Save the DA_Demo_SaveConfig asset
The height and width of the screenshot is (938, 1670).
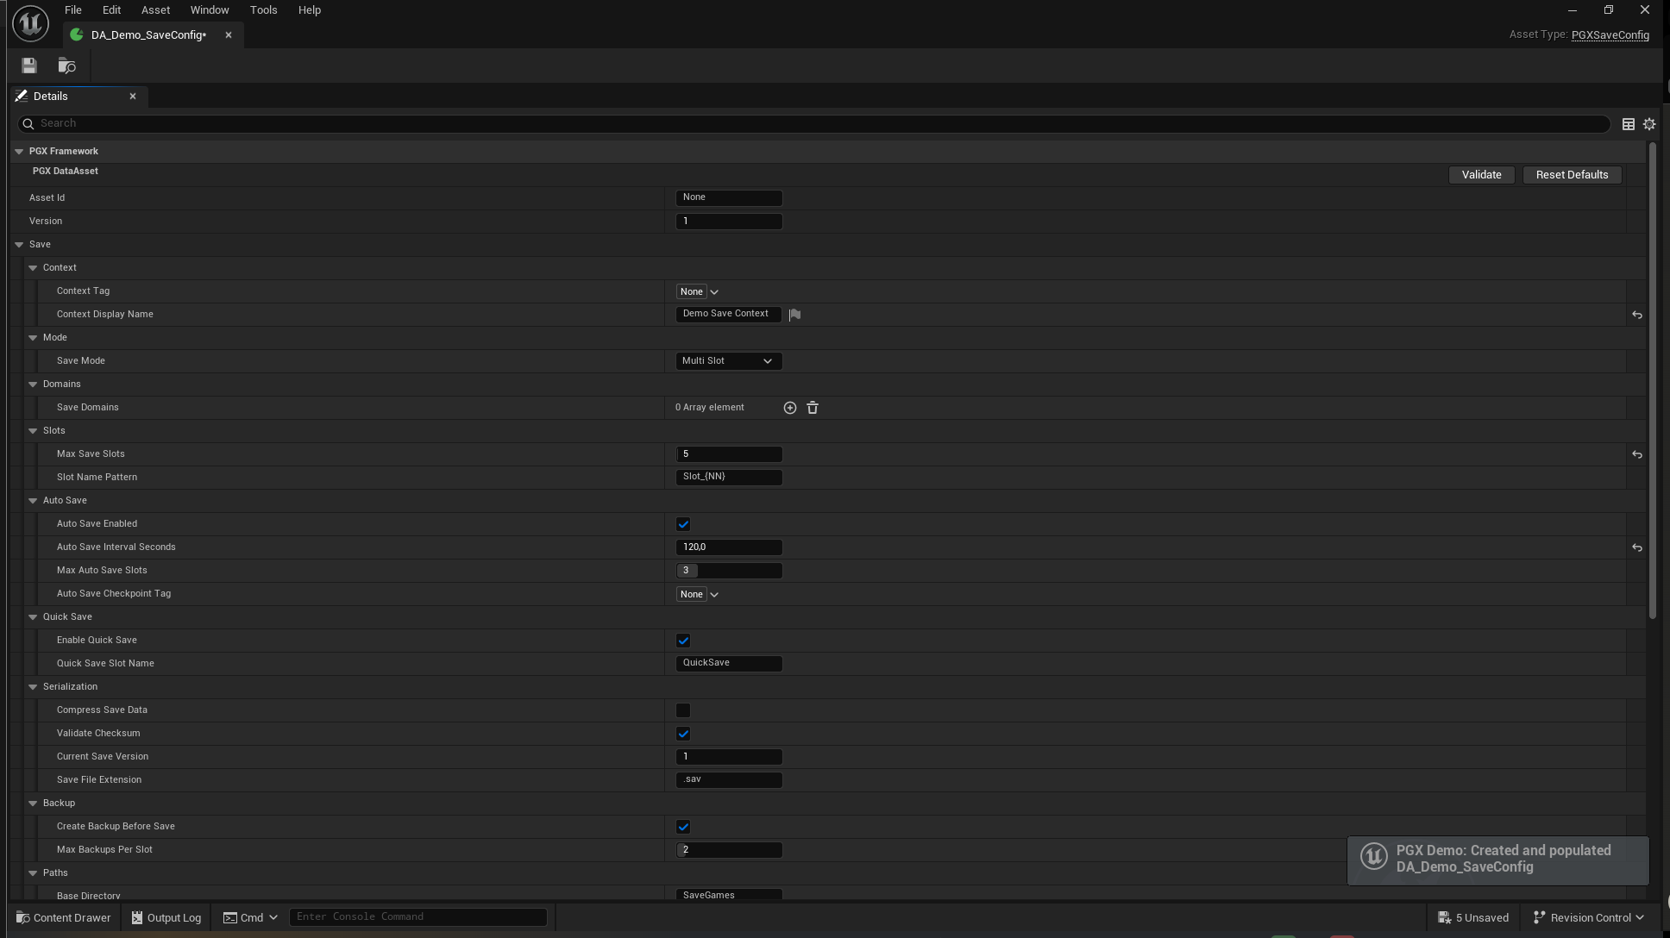tap(28, 65)
